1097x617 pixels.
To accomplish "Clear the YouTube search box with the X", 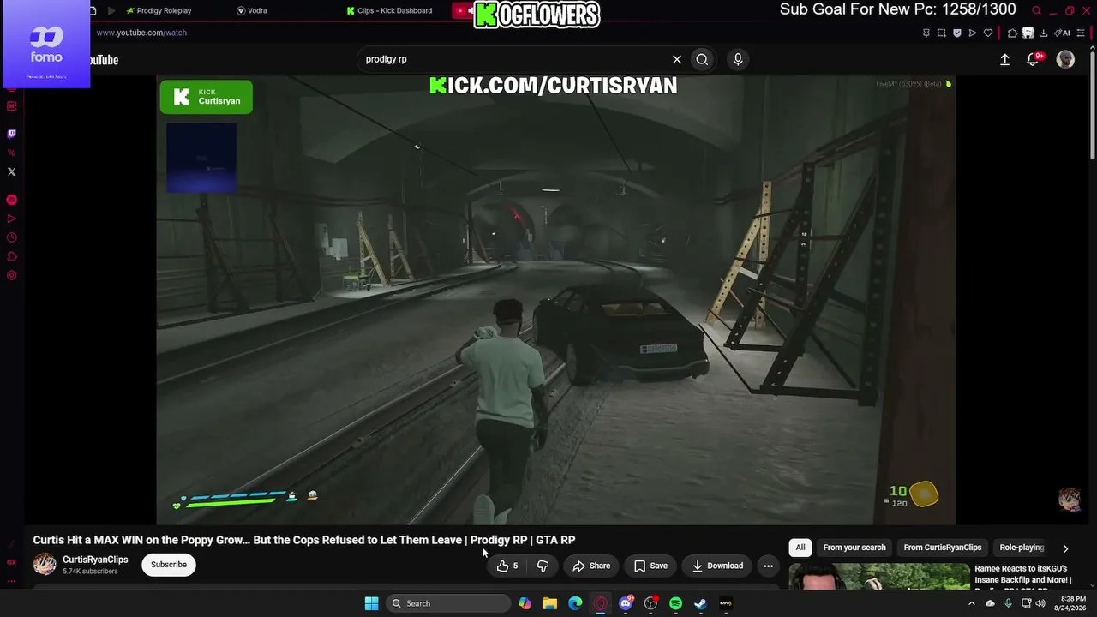I will coord(677,59).
